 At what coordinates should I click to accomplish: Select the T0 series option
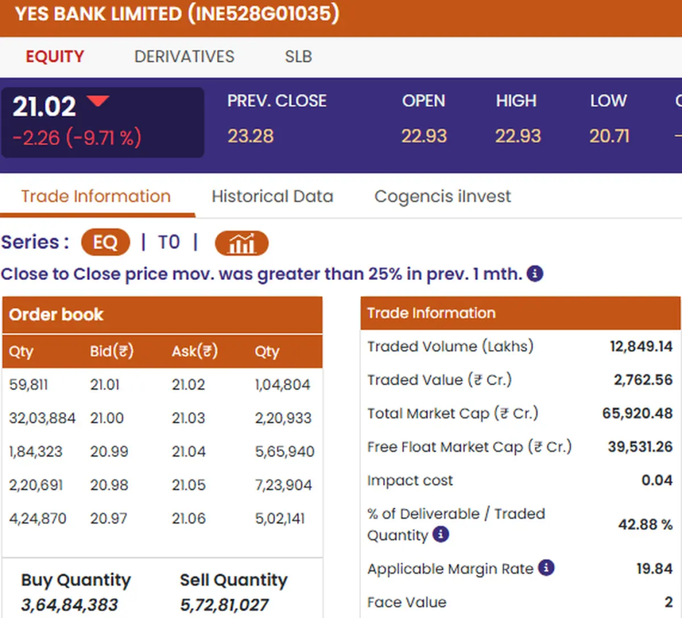(x=169, y=242)
